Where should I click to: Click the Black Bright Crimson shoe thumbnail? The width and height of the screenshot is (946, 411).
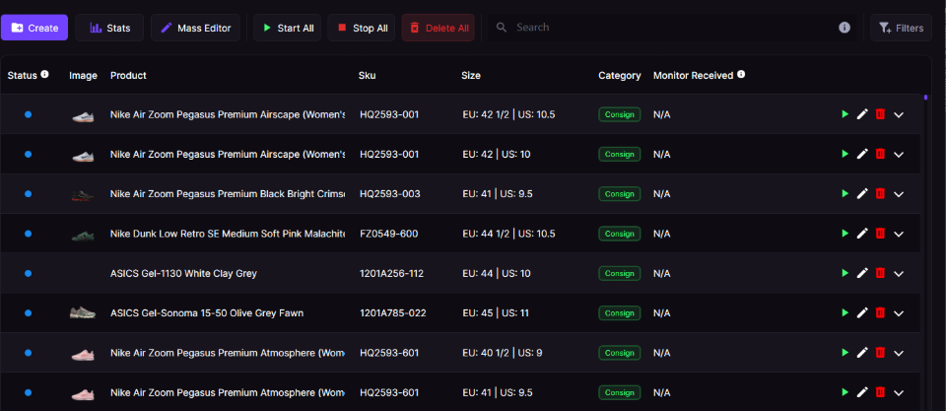[x=83, y=194]
